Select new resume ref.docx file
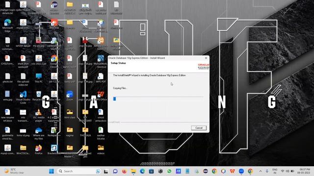This screenshot has height=176, width=314. pyautogui.click(x=8, y=115)
